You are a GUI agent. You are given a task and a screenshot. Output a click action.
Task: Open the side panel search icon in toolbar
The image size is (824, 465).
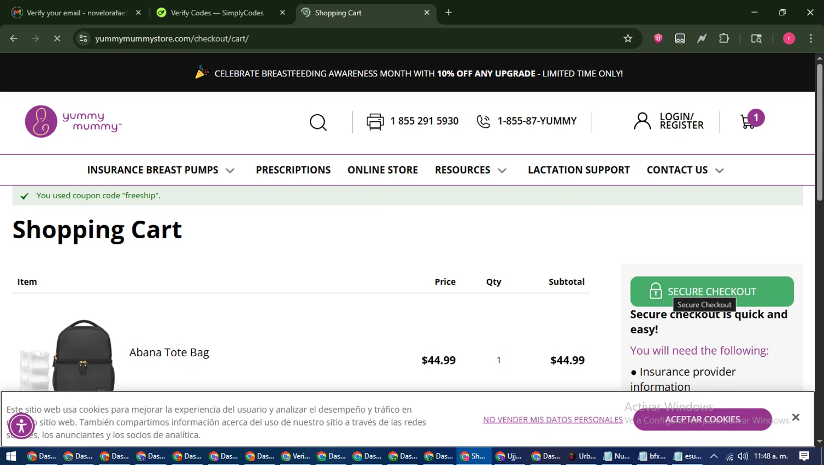click(x=756, y=38)
